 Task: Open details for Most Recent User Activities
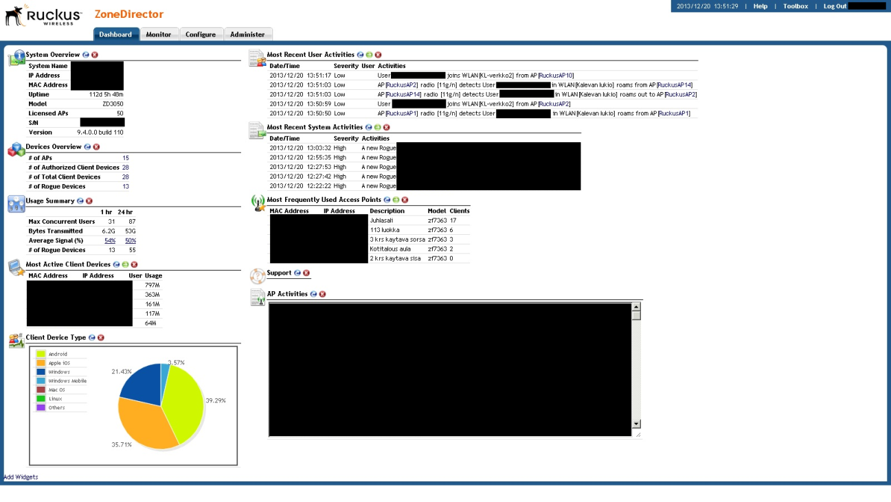click(369, 54)
